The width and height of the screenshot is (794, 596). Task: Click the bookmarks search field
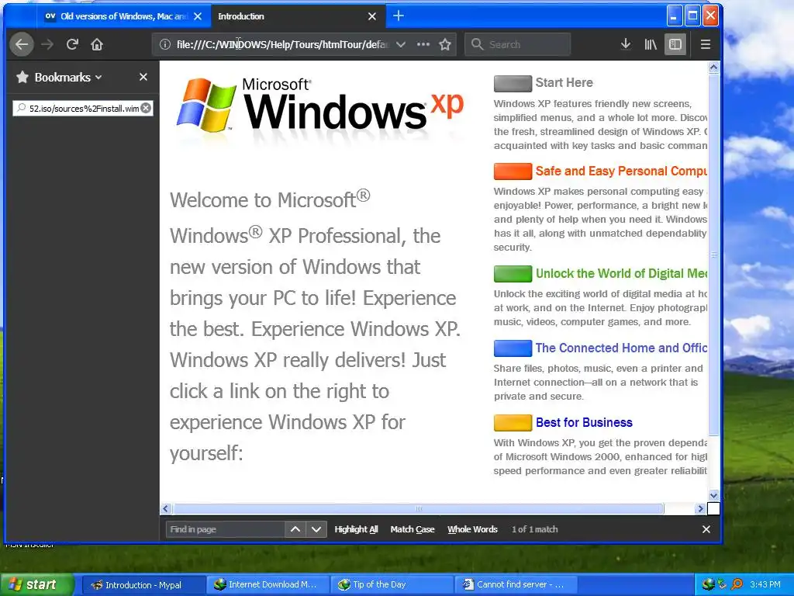click(82, 108)
